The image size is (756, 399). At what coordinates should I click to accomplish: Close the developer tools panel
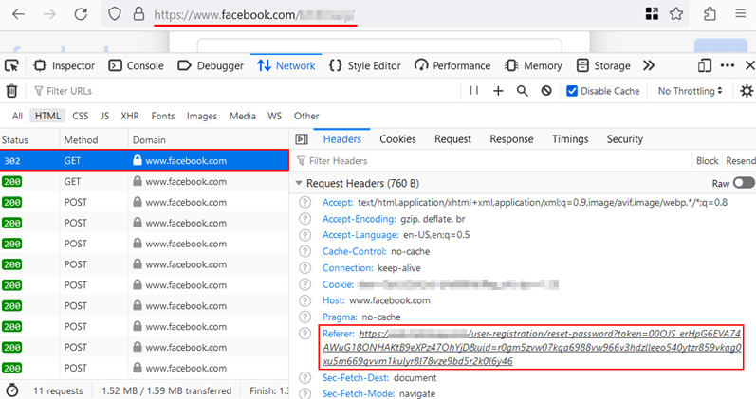point(749,65)
